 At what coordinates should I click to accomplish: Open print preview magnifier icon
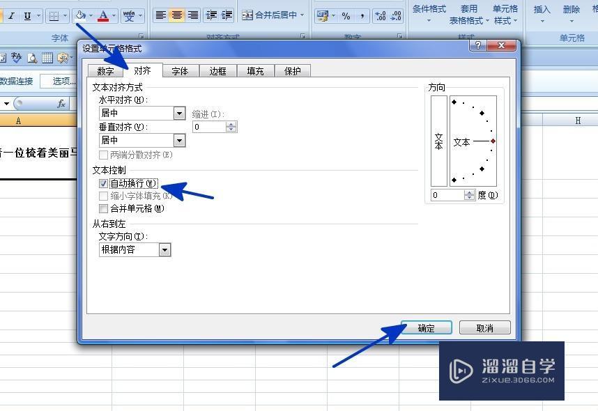(x=32, y=58)
